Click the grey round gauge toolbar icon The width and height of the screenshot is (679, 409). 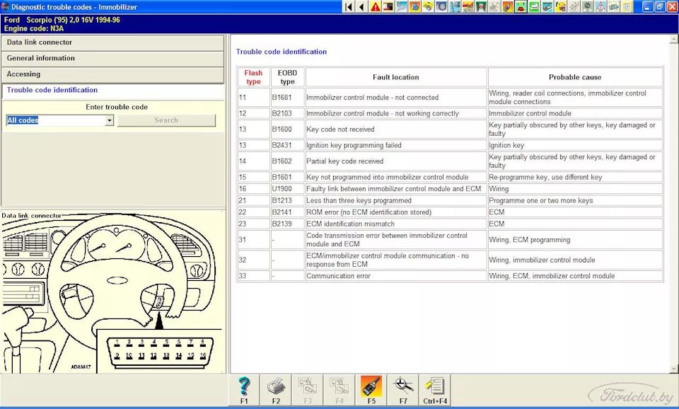coord(587,7)
